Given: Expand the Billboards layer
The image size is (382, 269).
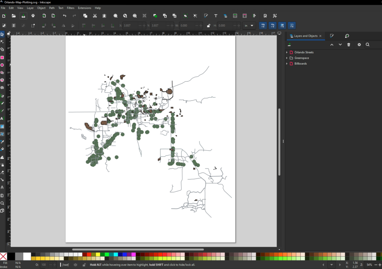Looking at the screenshot, I should [286, 64].
